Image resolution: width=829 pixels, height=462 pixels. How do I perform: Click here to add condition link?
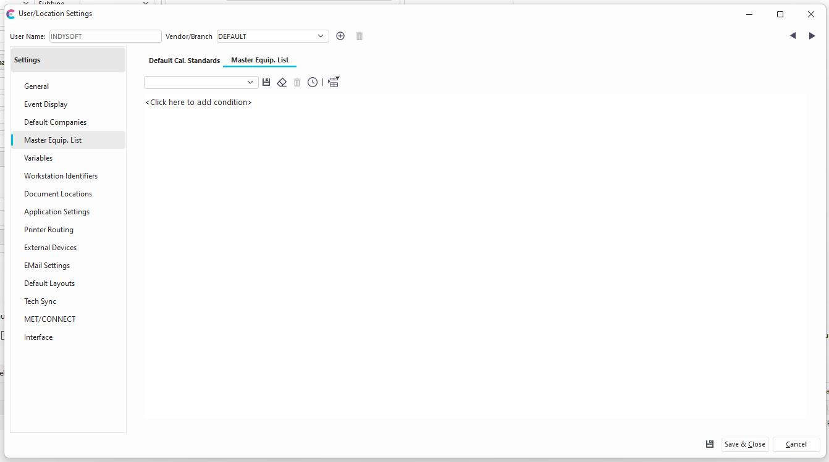pos(198,103)
